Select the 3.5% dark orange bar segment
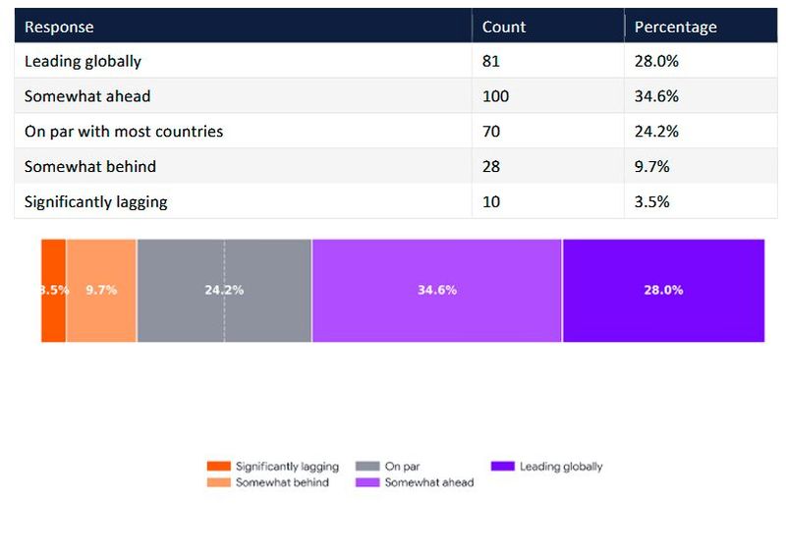 click(53, 291)
